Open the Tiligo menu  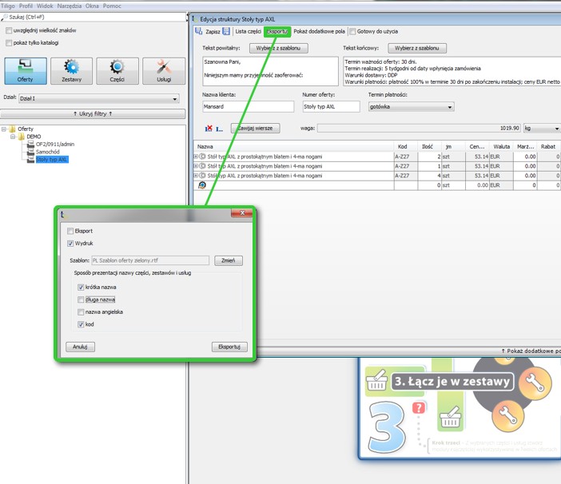pos(8,6)
